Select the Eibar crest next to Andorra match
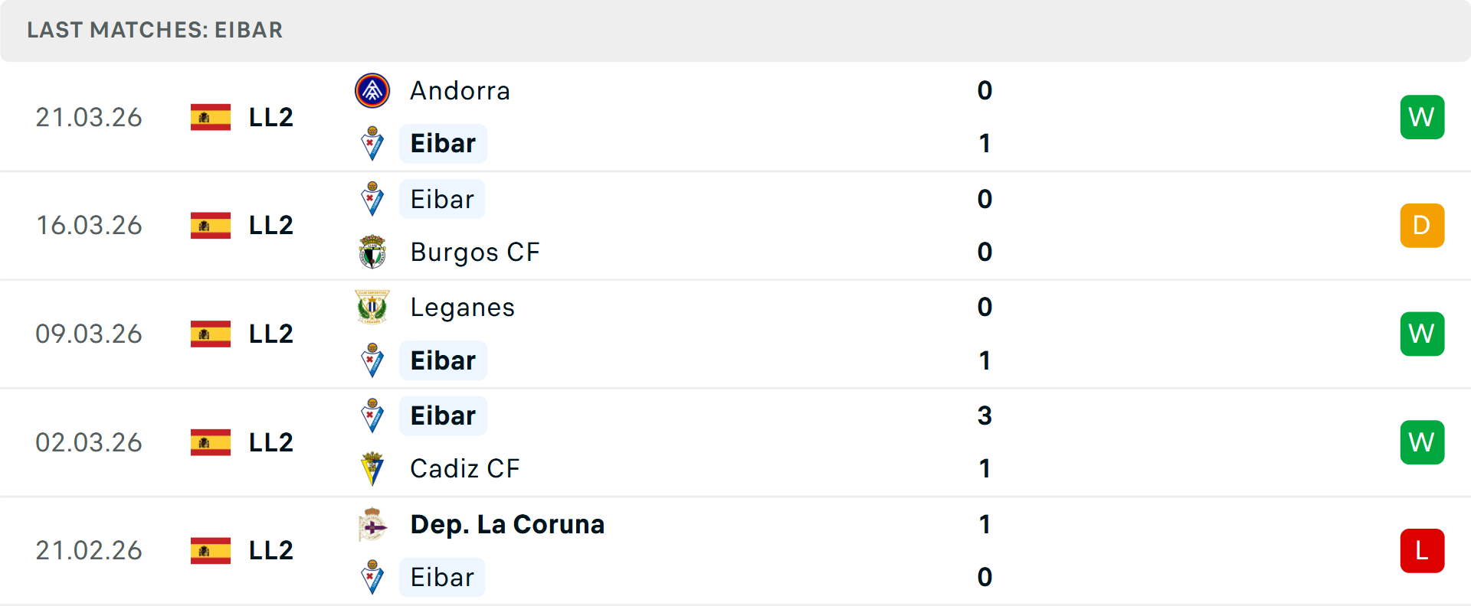Screen dimensions: 1471x606 372,143
